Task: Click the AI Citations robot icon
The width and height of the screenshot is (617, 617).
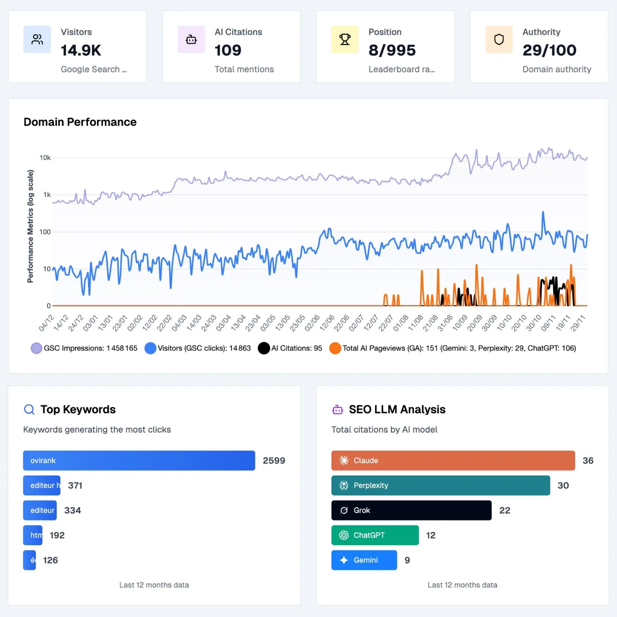Action: [x=191, y=39]
